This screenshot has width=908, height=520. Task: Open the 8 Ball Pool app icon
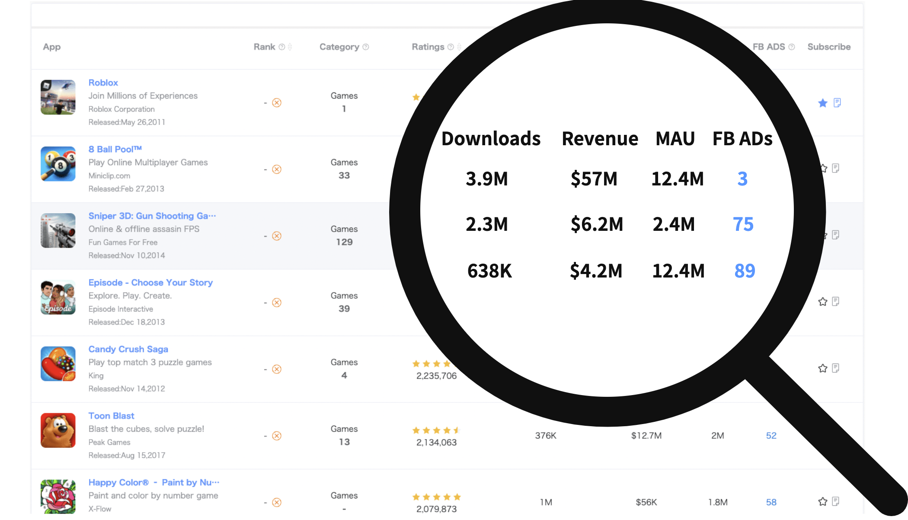point(58,164)
